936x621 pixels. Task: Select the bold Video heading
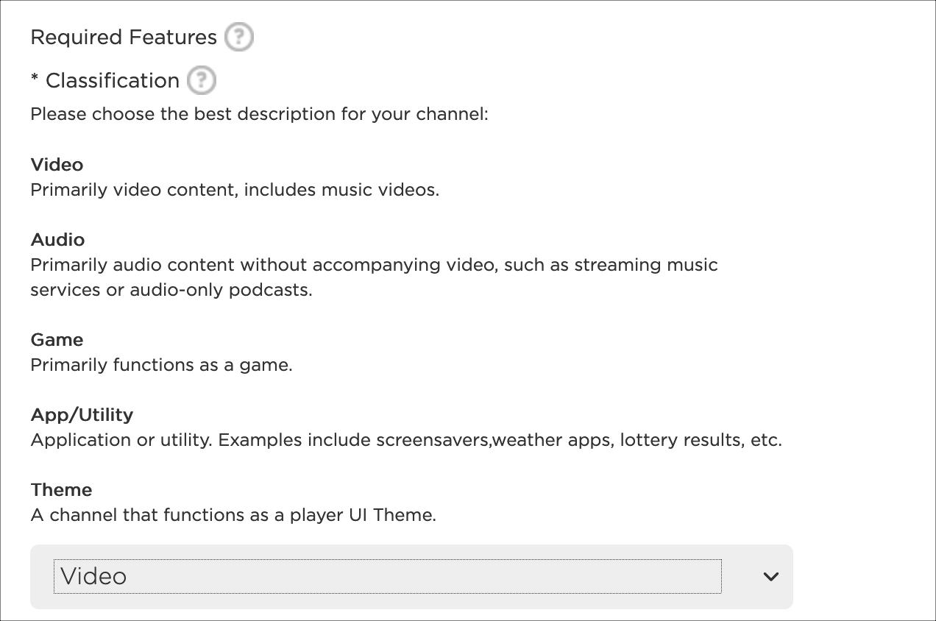[57, 165]
